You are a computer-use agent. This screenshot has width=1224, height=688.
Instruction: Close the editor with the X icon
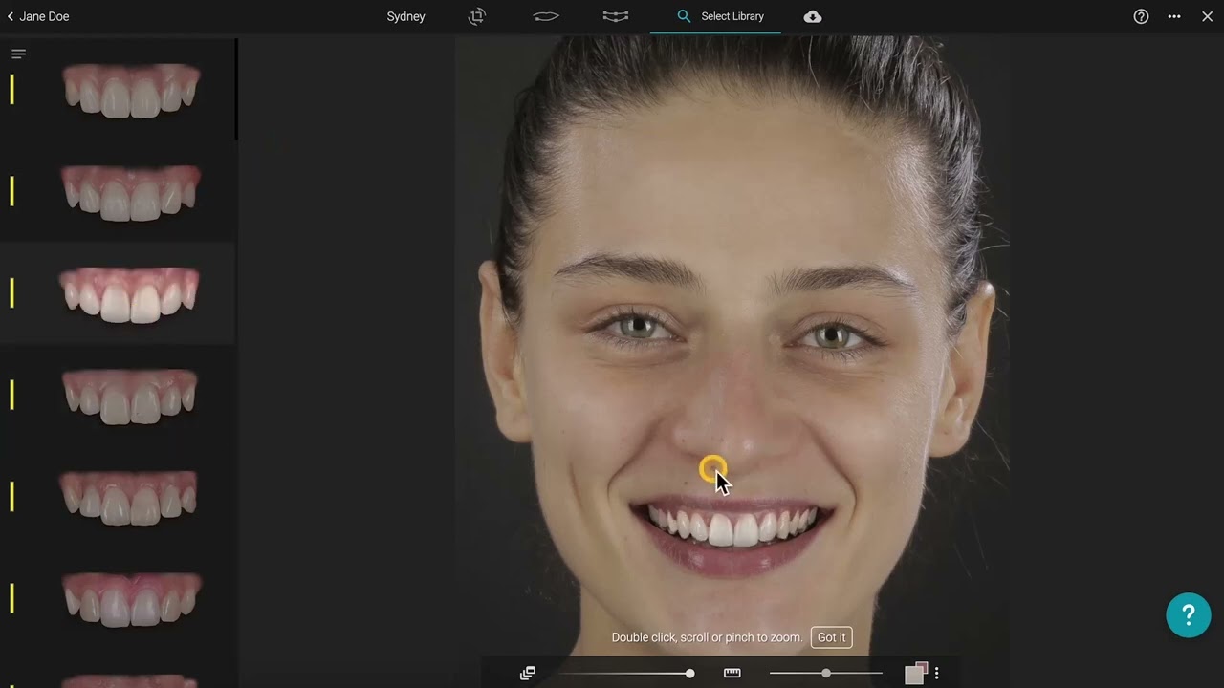(x=1207, y=16)
